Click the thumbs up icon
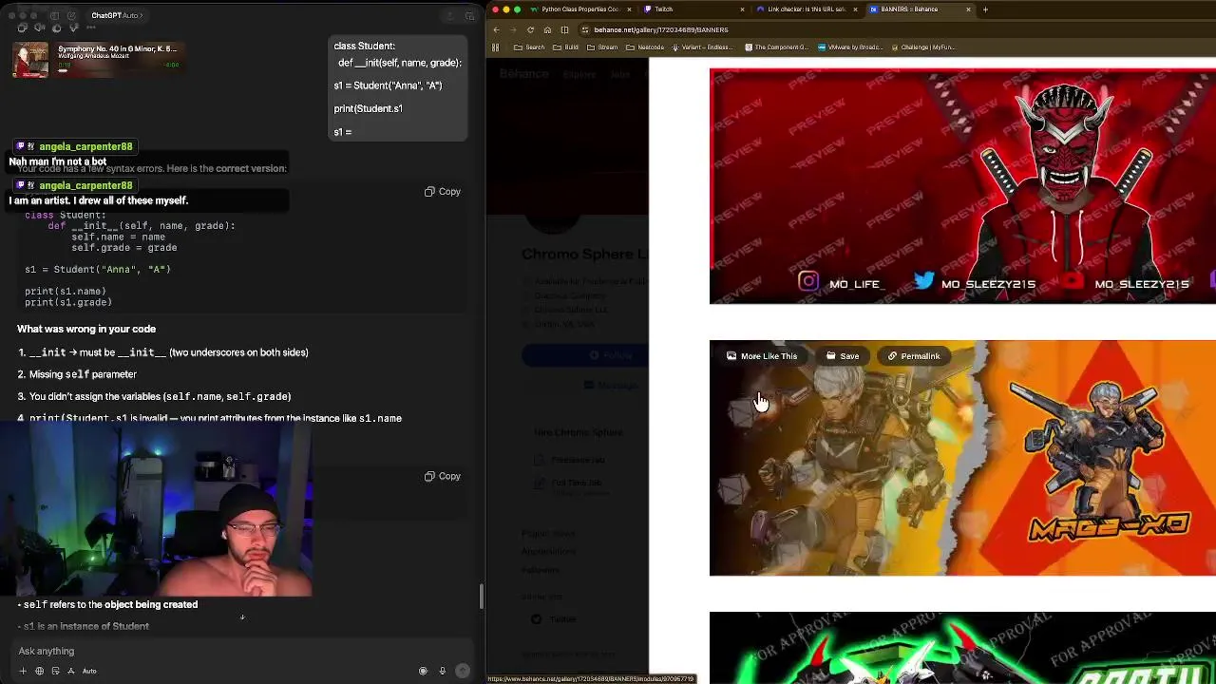The width and height of the screenshot is (1216, 684). tap(56, 28)
